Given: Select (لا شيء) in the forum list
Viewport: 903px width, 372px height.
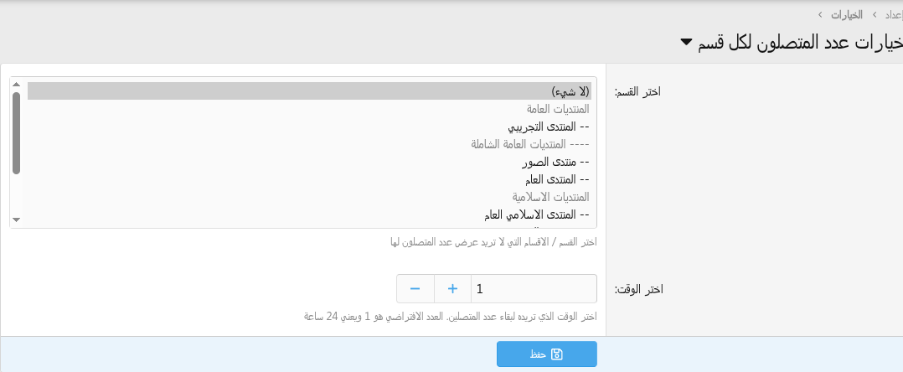Looking at the screenshot, I should (x=570, y=90).
